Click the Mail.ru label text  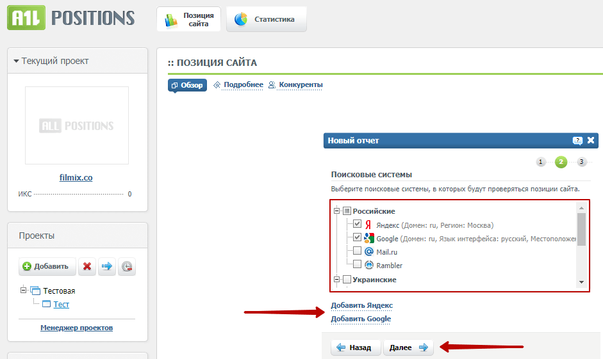[387, 252]
